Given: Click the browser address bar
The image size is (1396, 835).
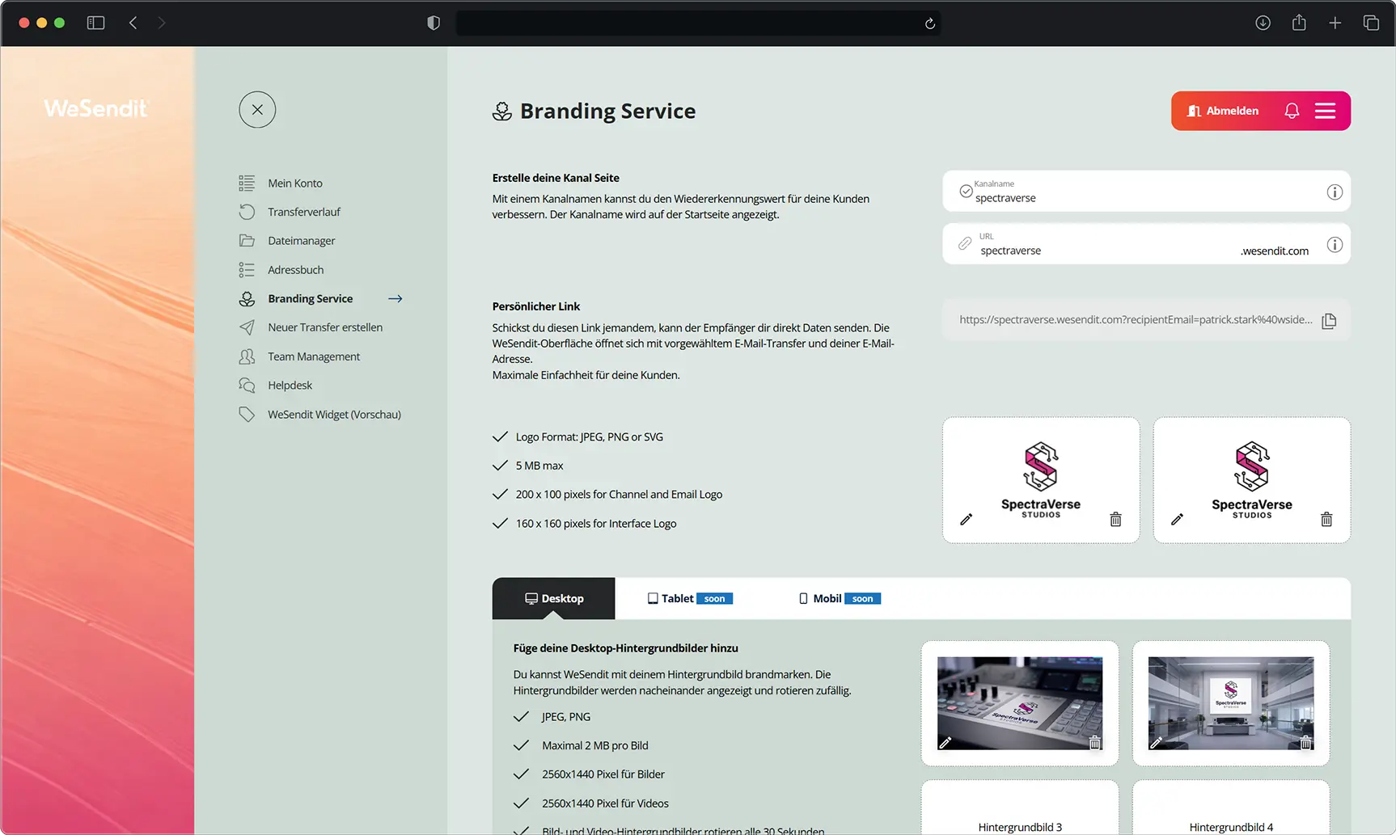Looking at the screenshot, I should [697, 23].
